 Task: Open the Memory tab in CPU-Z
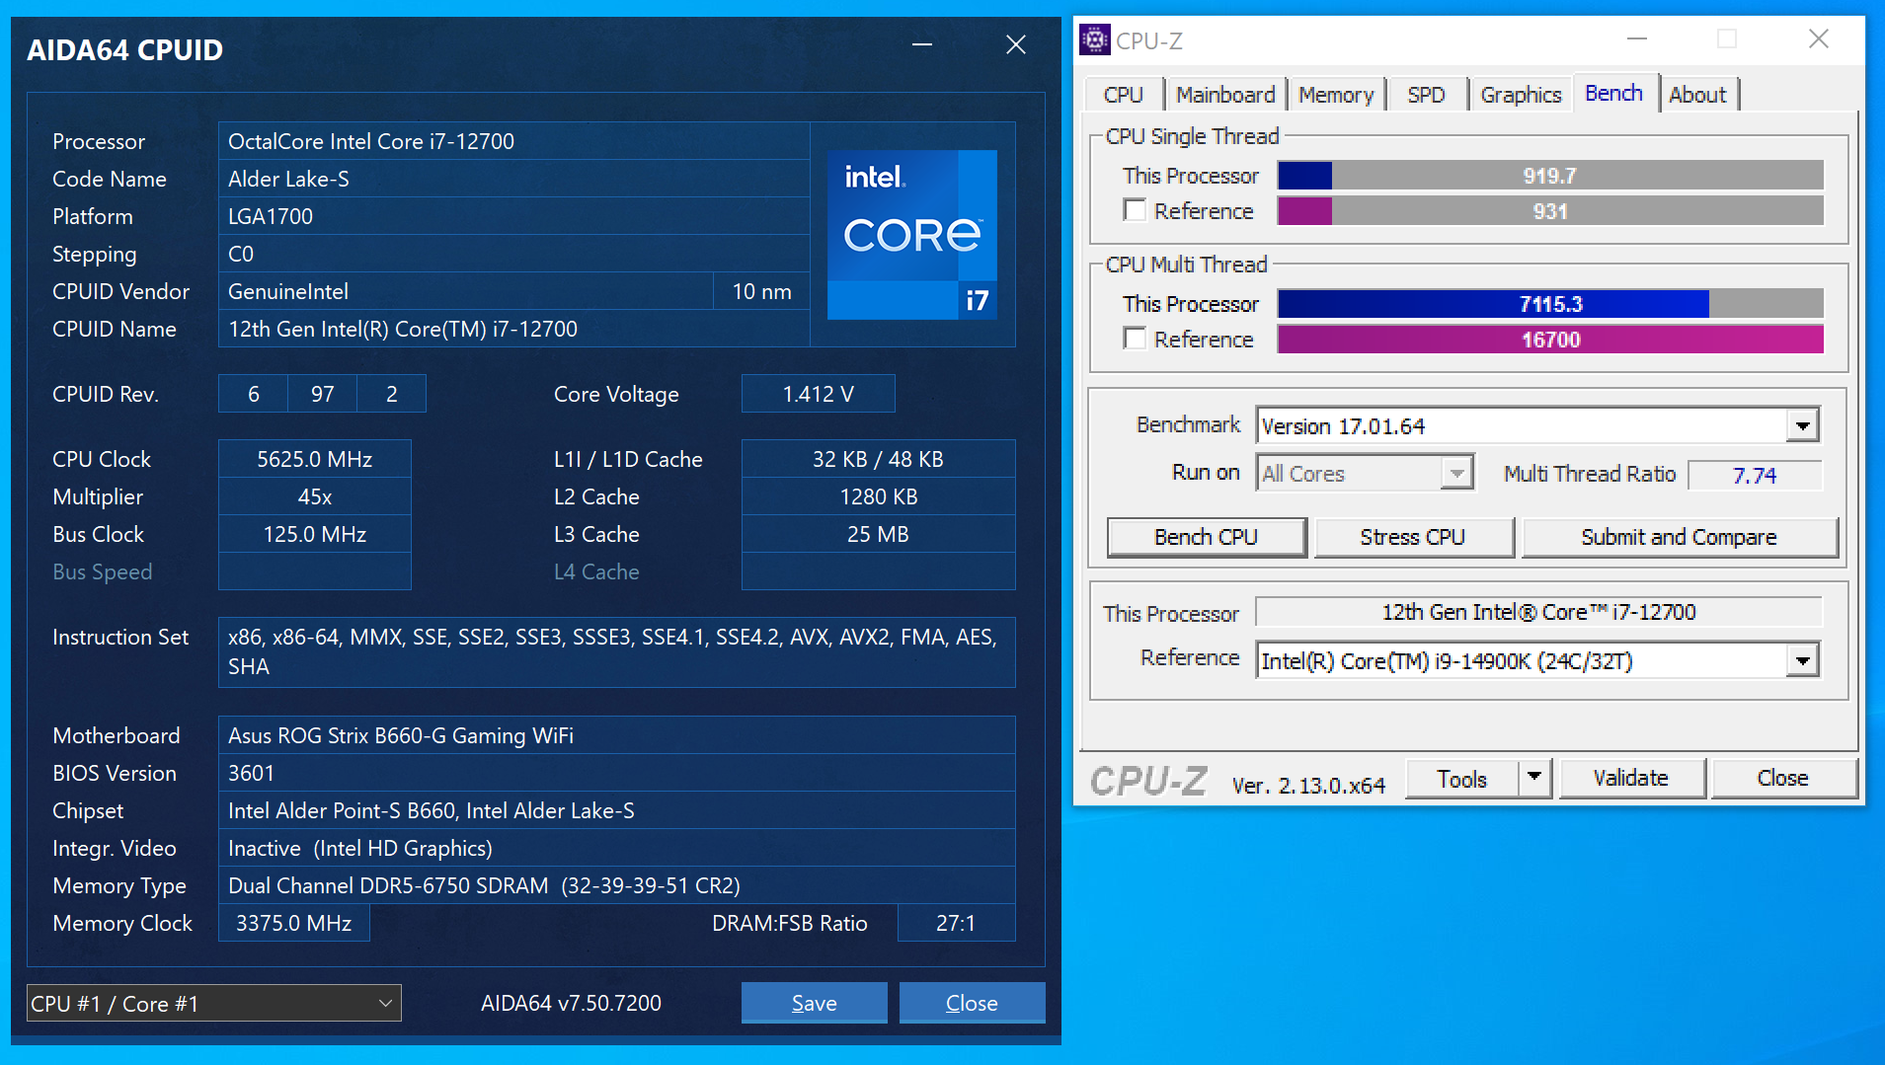[1335, 95]
